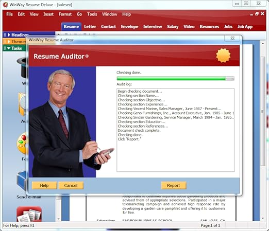Click 'Click "Report."' log line

click(129, 139)
